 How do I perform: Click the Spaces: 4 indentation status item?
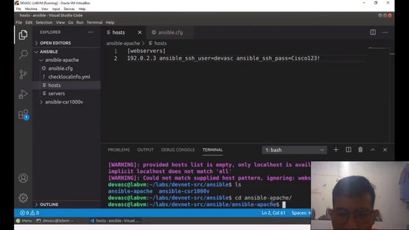click(x=301, y=213)
